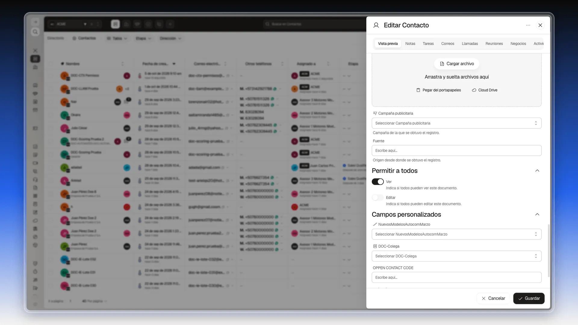
Task: Open the Seleccionar Campaña publicitaria dropdown
Action: [x=456, y=123]
